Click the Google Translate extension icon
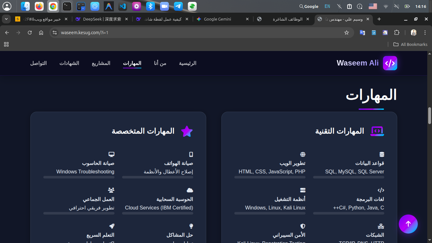 point(362,33)
